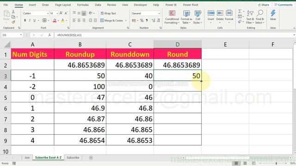This screenshot has width=296, height=166.
Task: Select column D header
Action: coord(178,44)
